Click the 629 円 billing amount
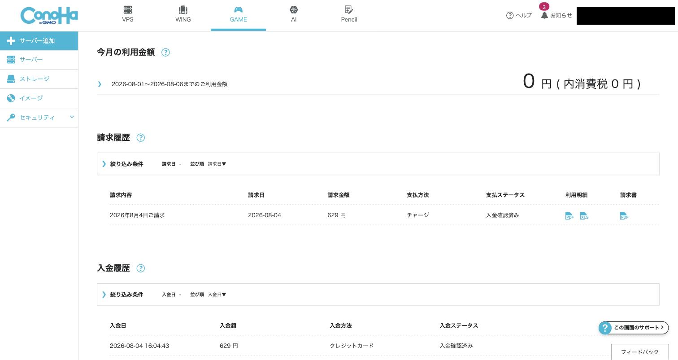678x360 pixels. (336, 215)
